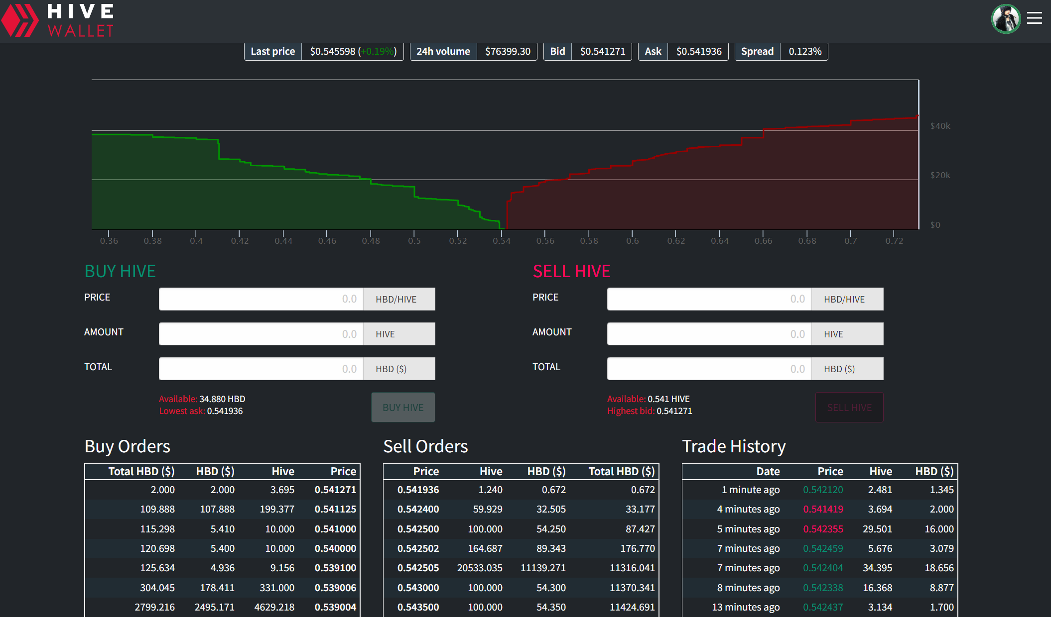Select buy order at price 0.541000
The image size is (1051, 617).
click(x=222, y=529)
